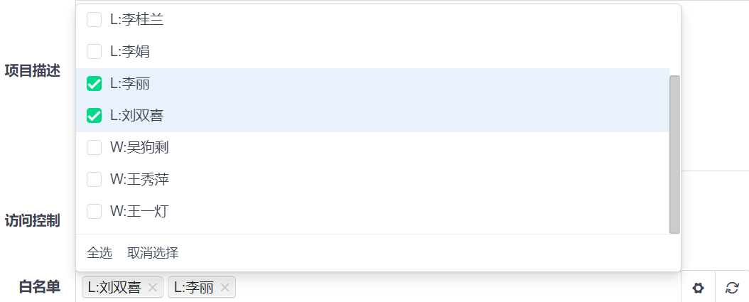Tick the W:王秀萍 checkbox
This screenshot has height=302, width=749.
pyautogui.click(x=94, y=180)
